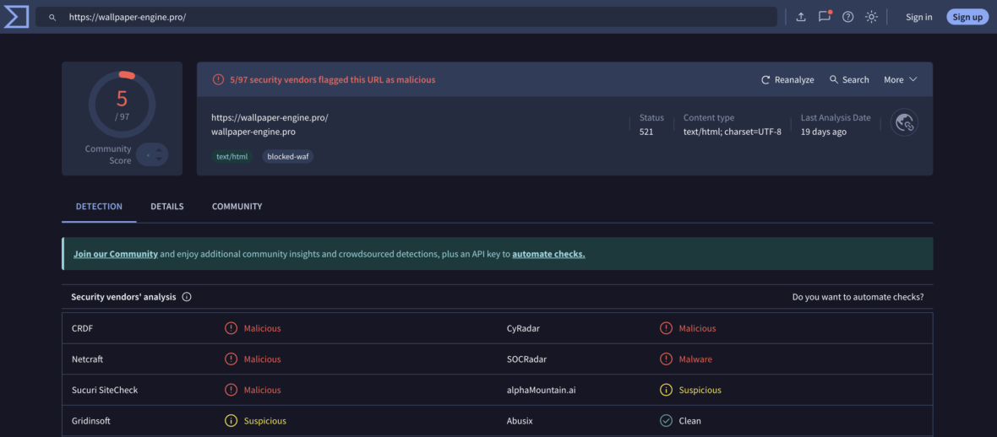
Task: Click the CyRadar malicious alert icon
Action: pos(666,328)
